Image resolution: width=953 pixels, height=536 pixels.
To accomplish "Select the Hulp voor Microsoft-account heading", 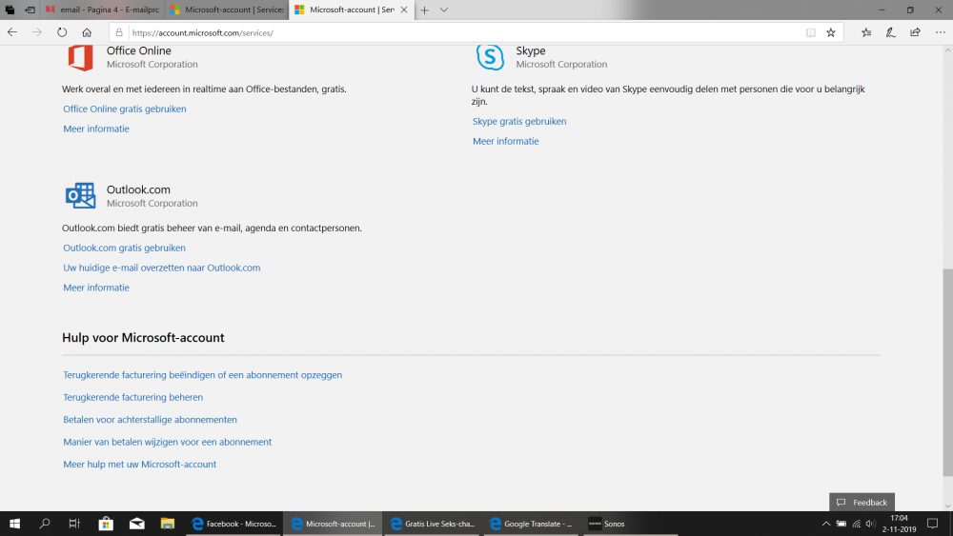I will pos(143,338).
